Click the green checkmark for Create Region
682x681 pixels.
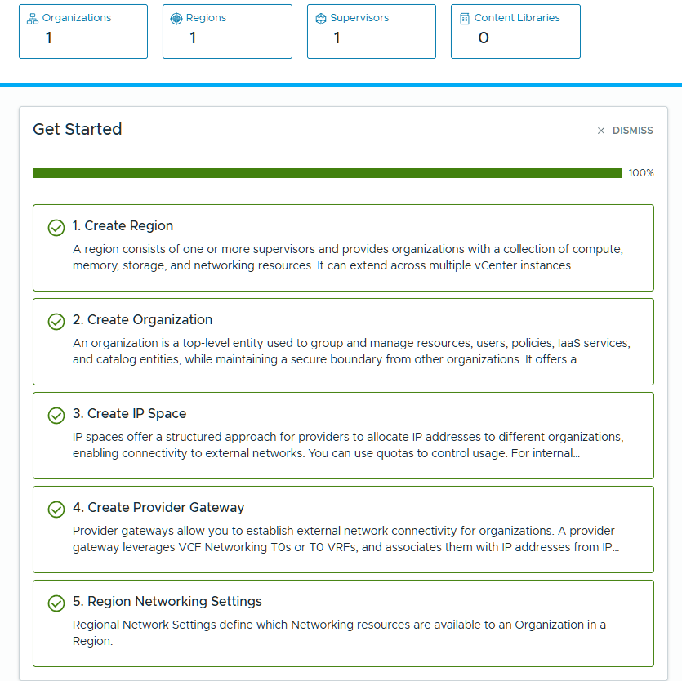tap(56, 228)
